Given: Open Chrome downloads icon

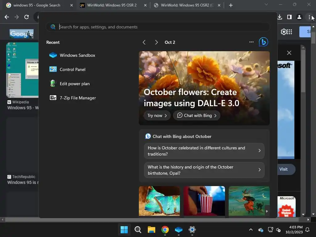Looking at the screenshot, I should click(280, 17).
